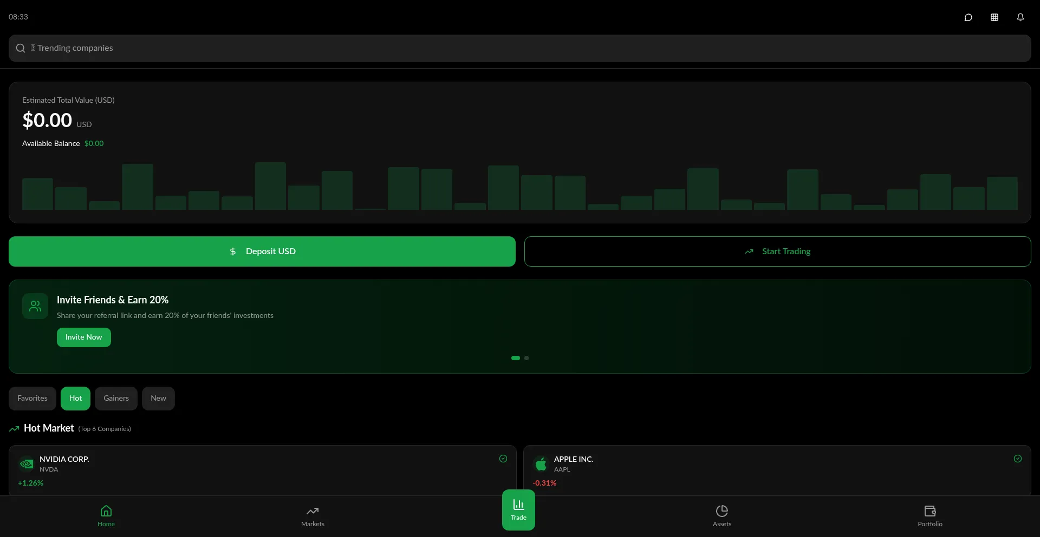The image size is (1040, 537).
Task: Click the Start Trading button
Action: [x=778, y=251]
